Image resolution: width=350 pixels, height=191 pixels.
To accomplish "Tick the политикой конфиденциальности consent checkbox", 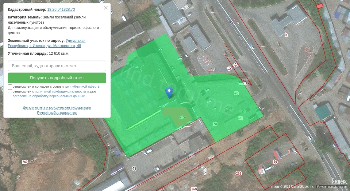I will (10, 91).
